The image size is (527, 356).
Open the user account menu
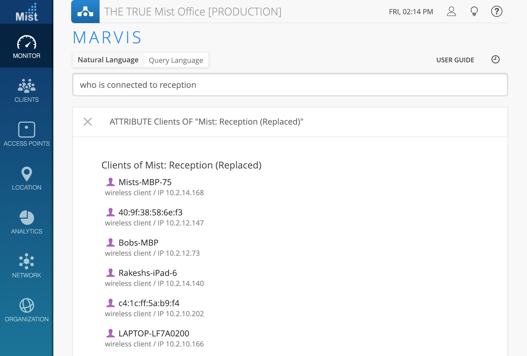[x=451, y=12]
